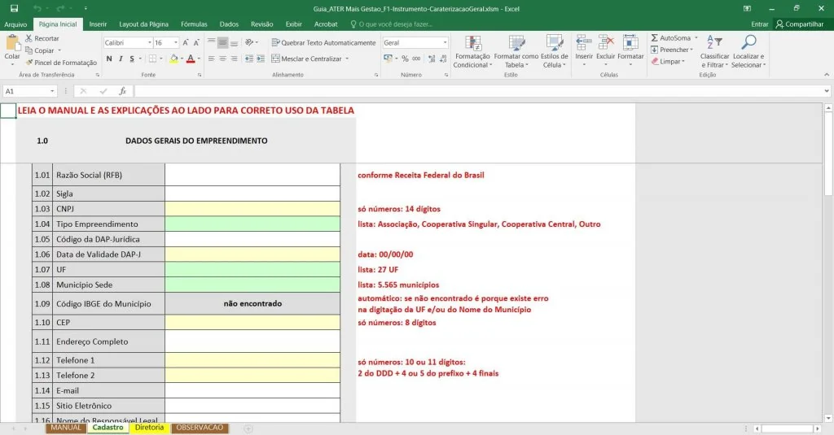Toggle italic (I) formatting
Image resolution: width=834 pixels, height=435 pixels.
[x=121, y=59]
